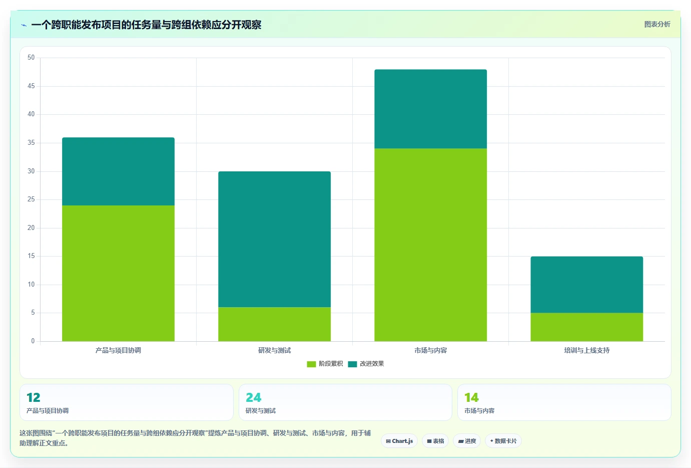The image size is (691, 468).
Task: Click the description paragraph starting 这张图围绕
Action: pos(195,438)
